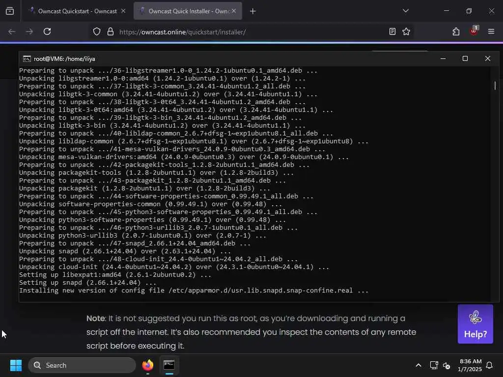Click the bold 'Note' text on page
Image resolution: width=503 pixels, height=377 pixels.
(x=96, y=318)
